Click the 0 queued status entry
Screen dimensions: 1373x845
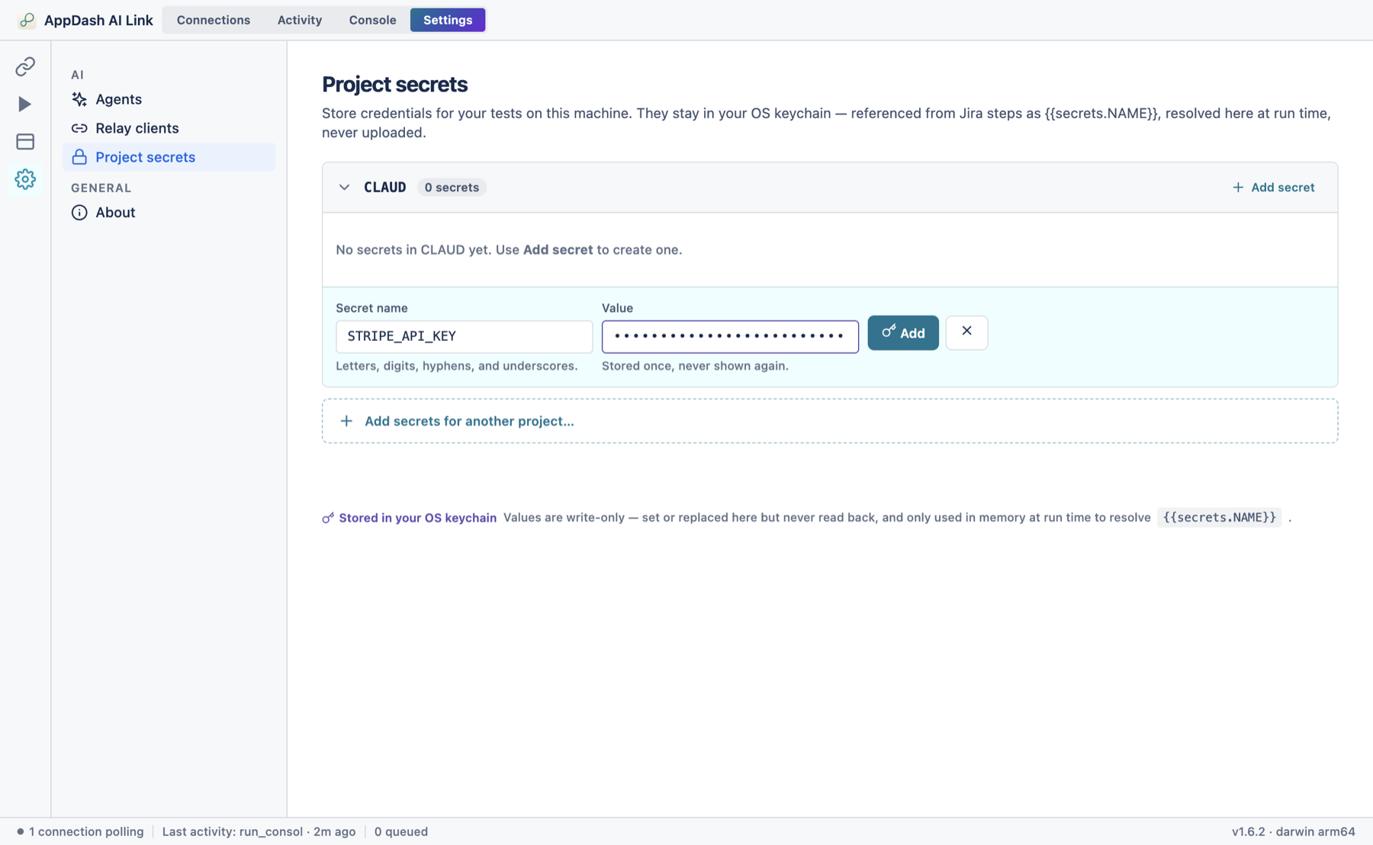point(401,832)
